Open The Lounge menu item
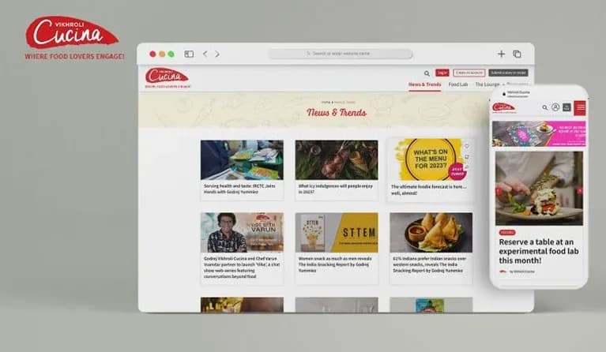Viewport: 606px width, 352px height. tap(487, 84)
